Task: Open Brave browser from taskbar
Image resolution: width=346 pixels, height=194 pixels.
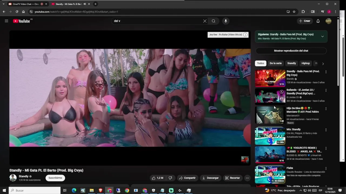Action: click(101, 190)
